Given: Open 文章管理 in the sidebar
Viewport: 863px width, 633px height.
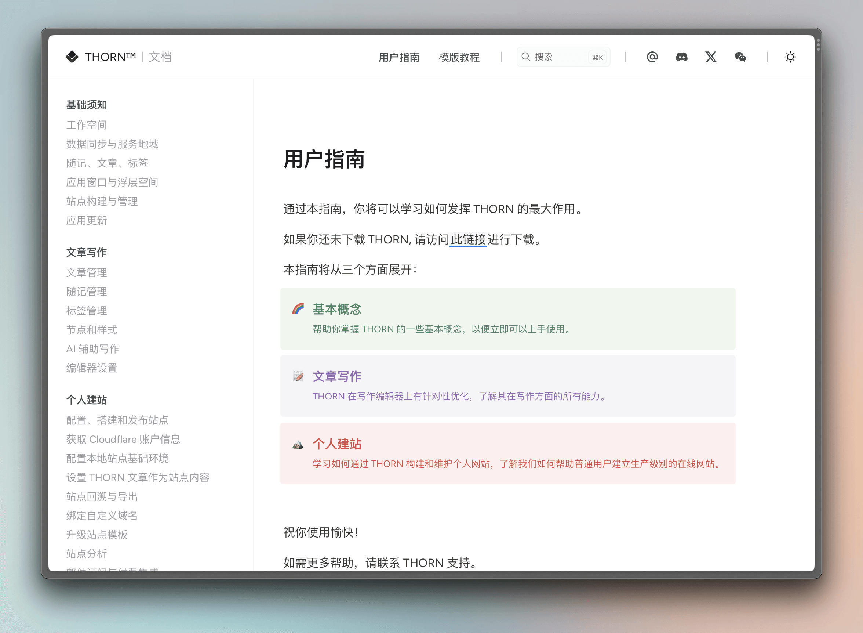Looking at the screenshot, I should pyautogui.click(x=87, y=272).
